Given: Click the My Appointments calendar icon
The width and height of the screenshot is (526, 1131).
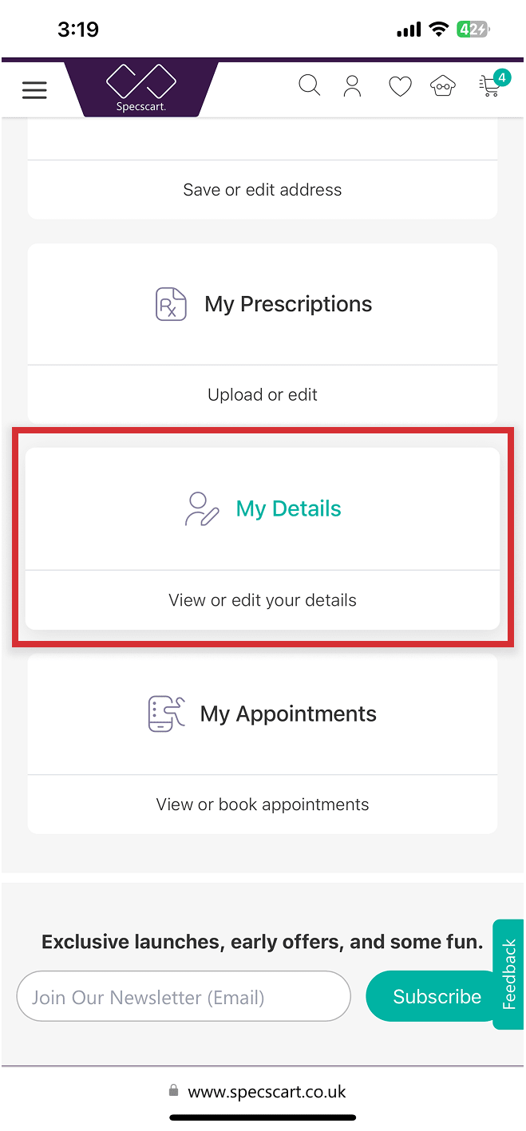Looking at the screenshot, I should click(165, 714).
